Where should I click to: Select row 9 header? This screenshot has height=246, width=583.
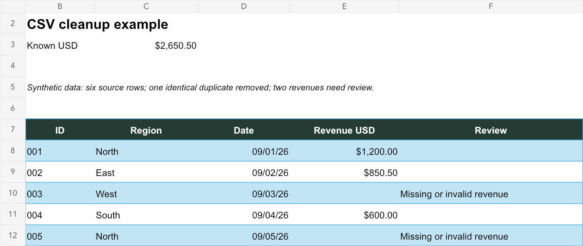(13, 172)
